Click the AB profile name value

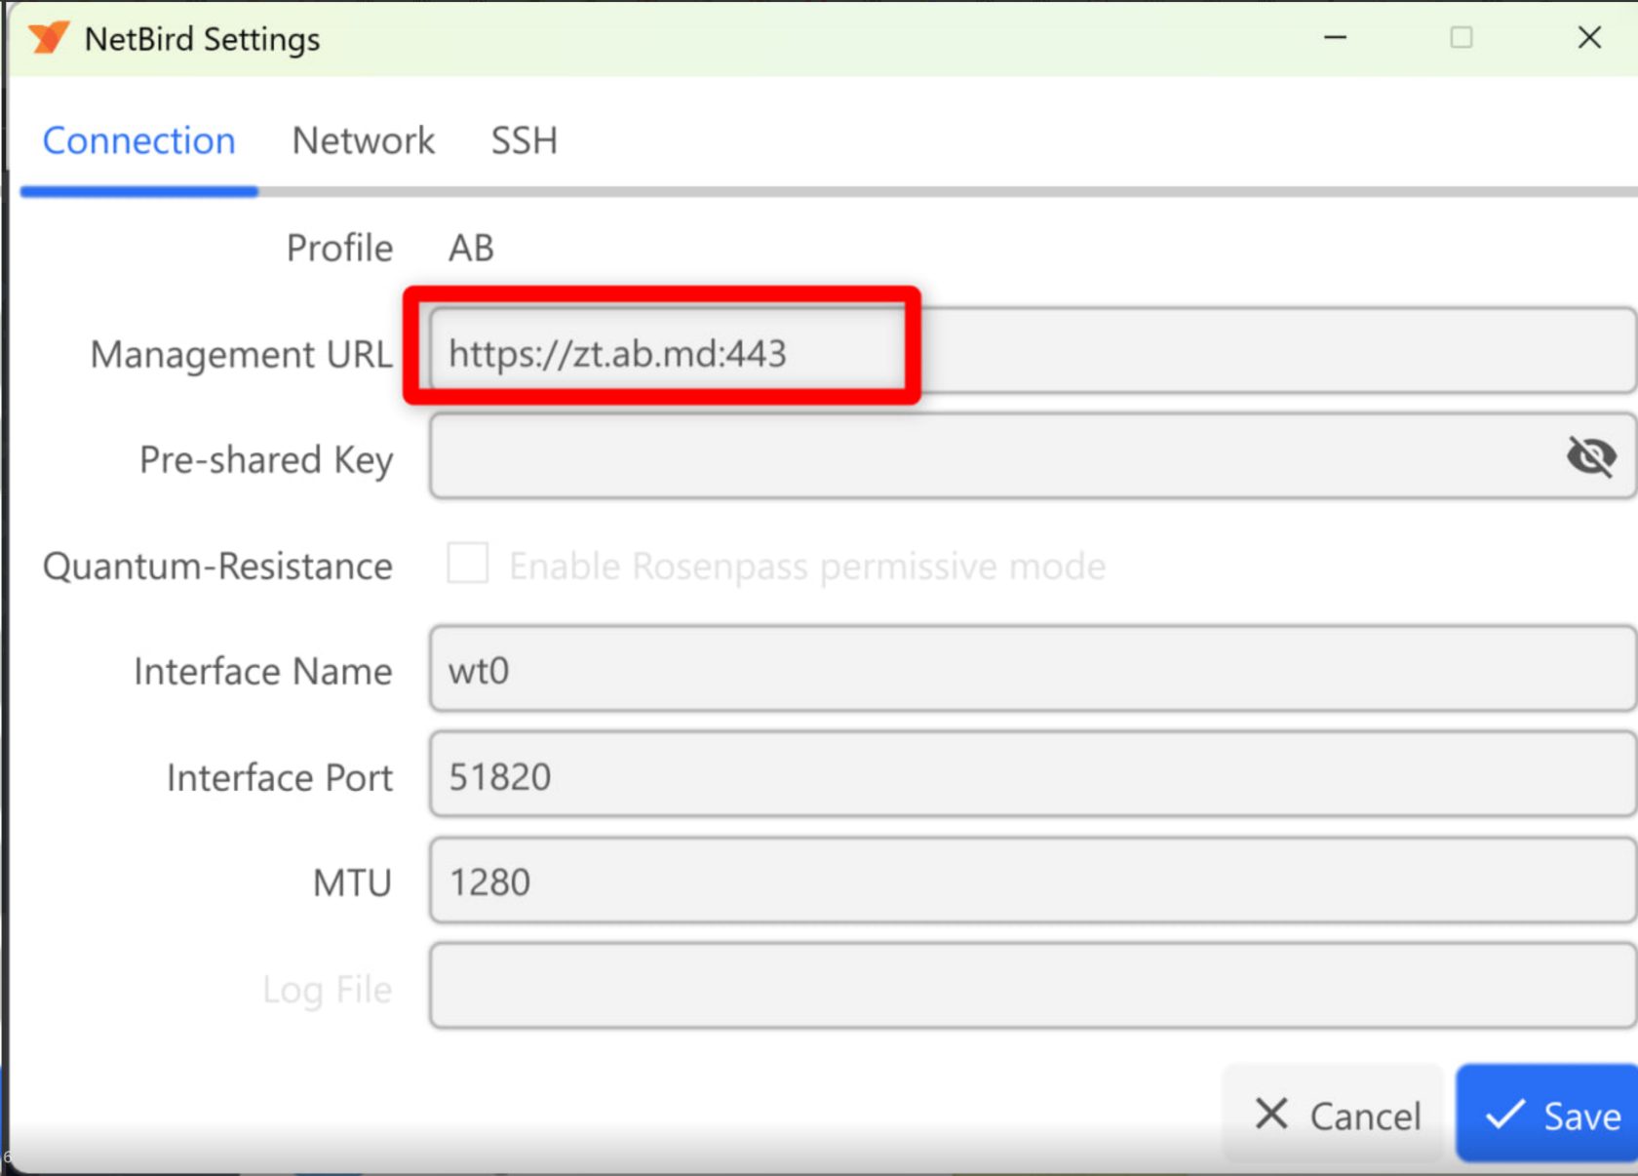(471, 248)
